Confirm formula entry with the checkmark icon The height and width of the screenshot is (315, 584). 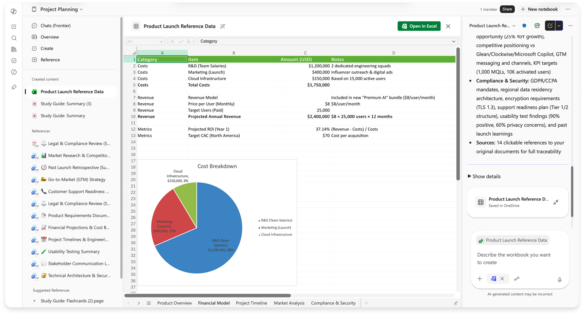tap(181, 41)
